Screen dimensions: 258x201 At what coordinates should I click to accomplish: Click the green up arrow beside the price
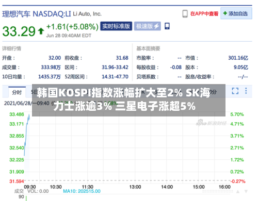click(x=41, y=31)
